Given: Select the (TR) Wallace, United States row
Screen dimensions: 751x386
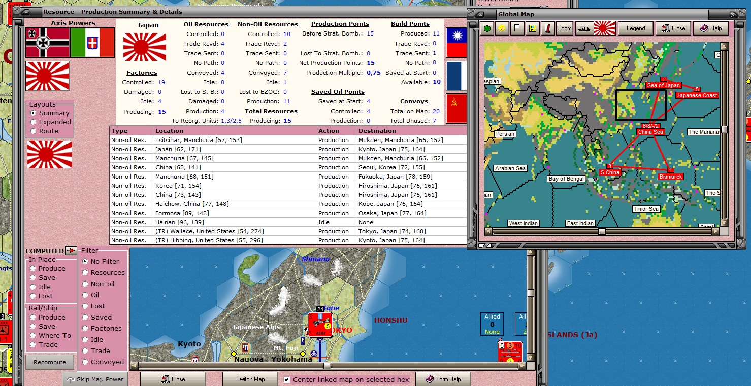Looking at the screenshot, I should coord(288,231).
